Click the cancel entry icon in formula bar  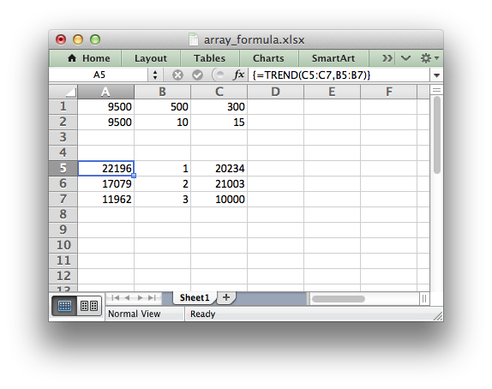pyautogui.click(x=177, y=75)
